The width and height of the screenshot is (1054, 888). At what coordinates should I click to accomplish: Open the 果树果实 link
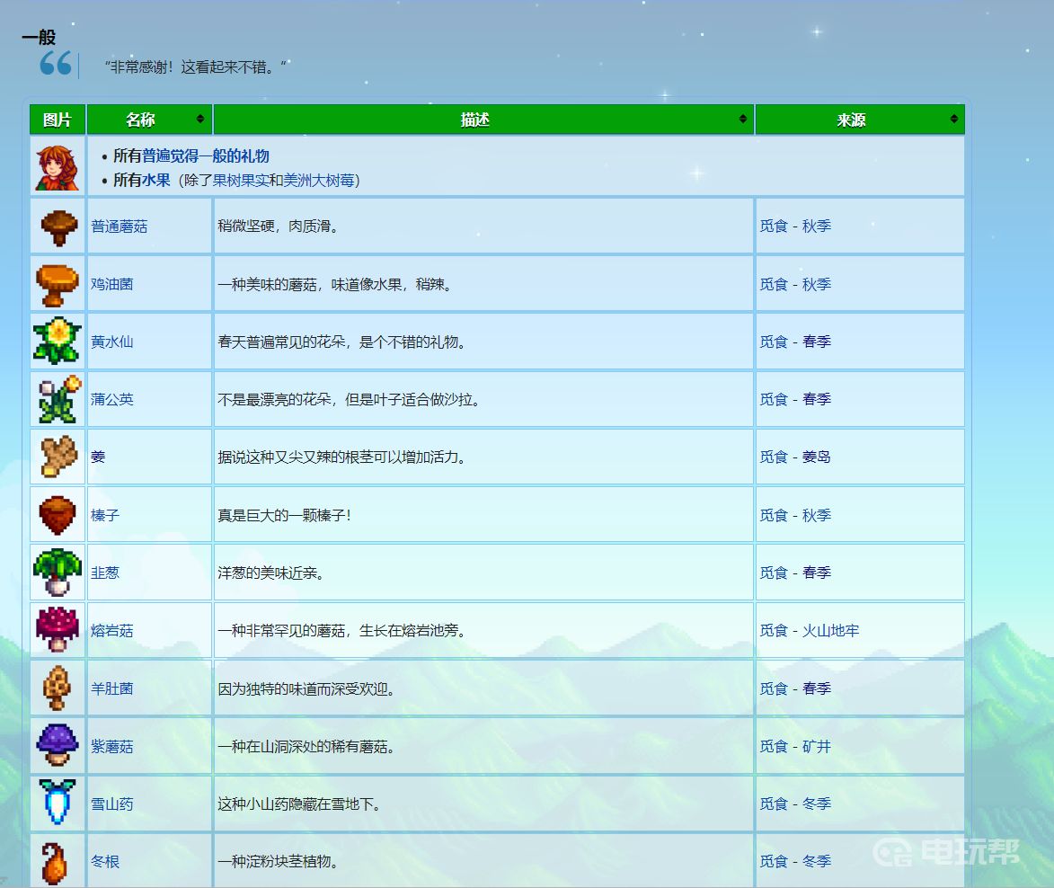[x=241, y=180]
